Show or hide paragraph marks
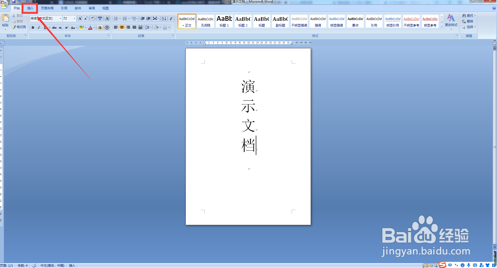This screenshot has height=268, width=497. tap(171, 18)
